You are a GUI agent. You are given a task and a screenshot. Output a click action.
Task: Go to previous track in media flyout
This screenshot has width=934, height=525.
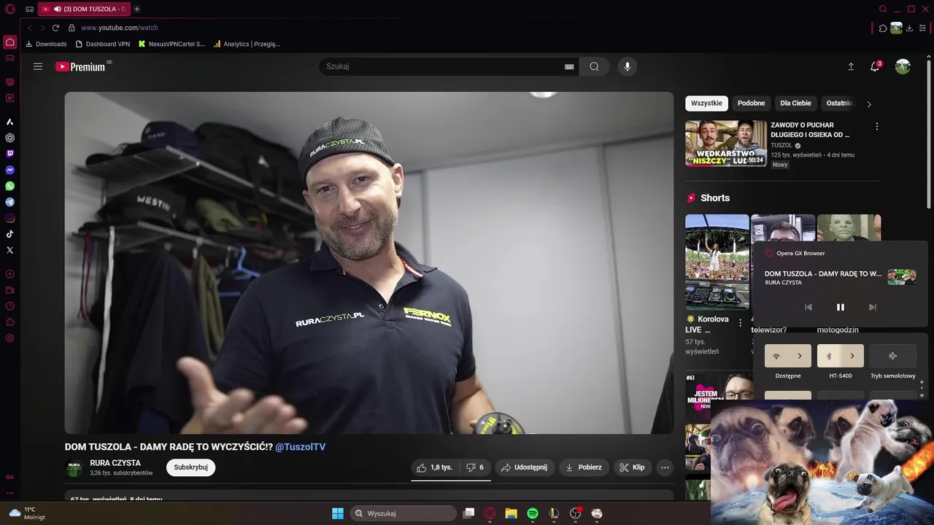[808, 307]
